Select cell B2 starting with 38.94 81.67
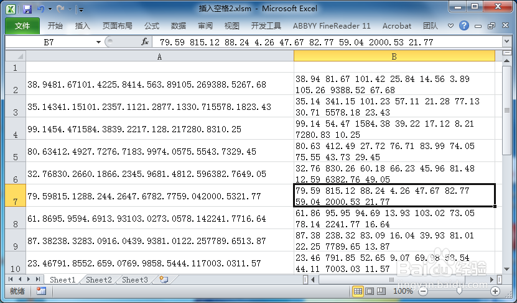 [394, 84]
